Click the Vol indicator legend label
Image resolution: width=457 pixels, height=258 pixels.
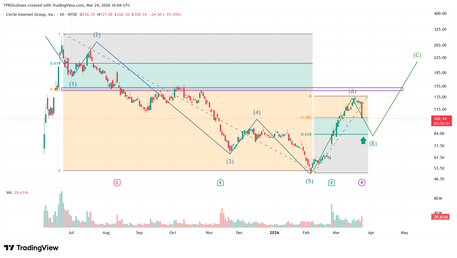[9, 193]
